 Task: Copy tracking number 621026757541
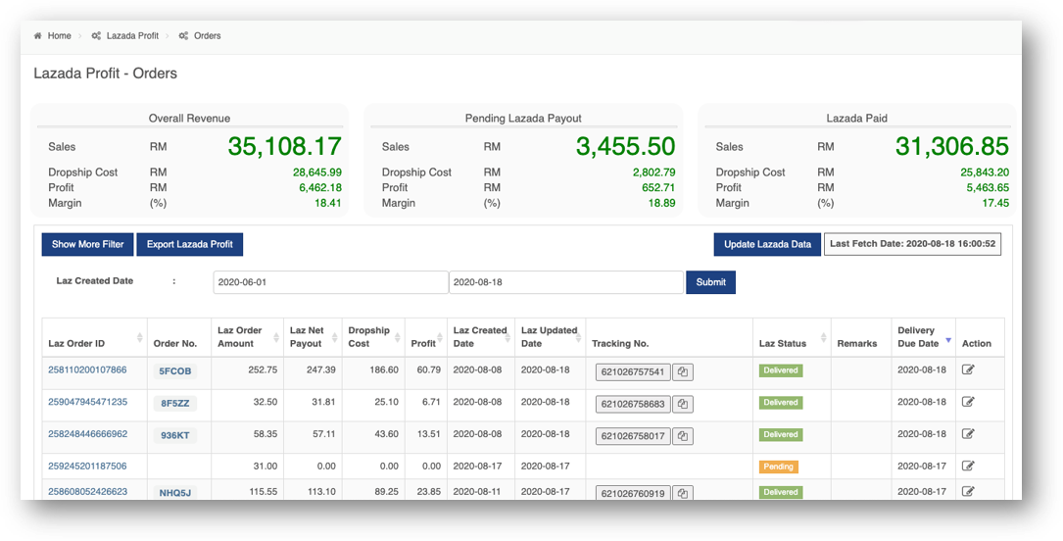[x=683, y=372]
